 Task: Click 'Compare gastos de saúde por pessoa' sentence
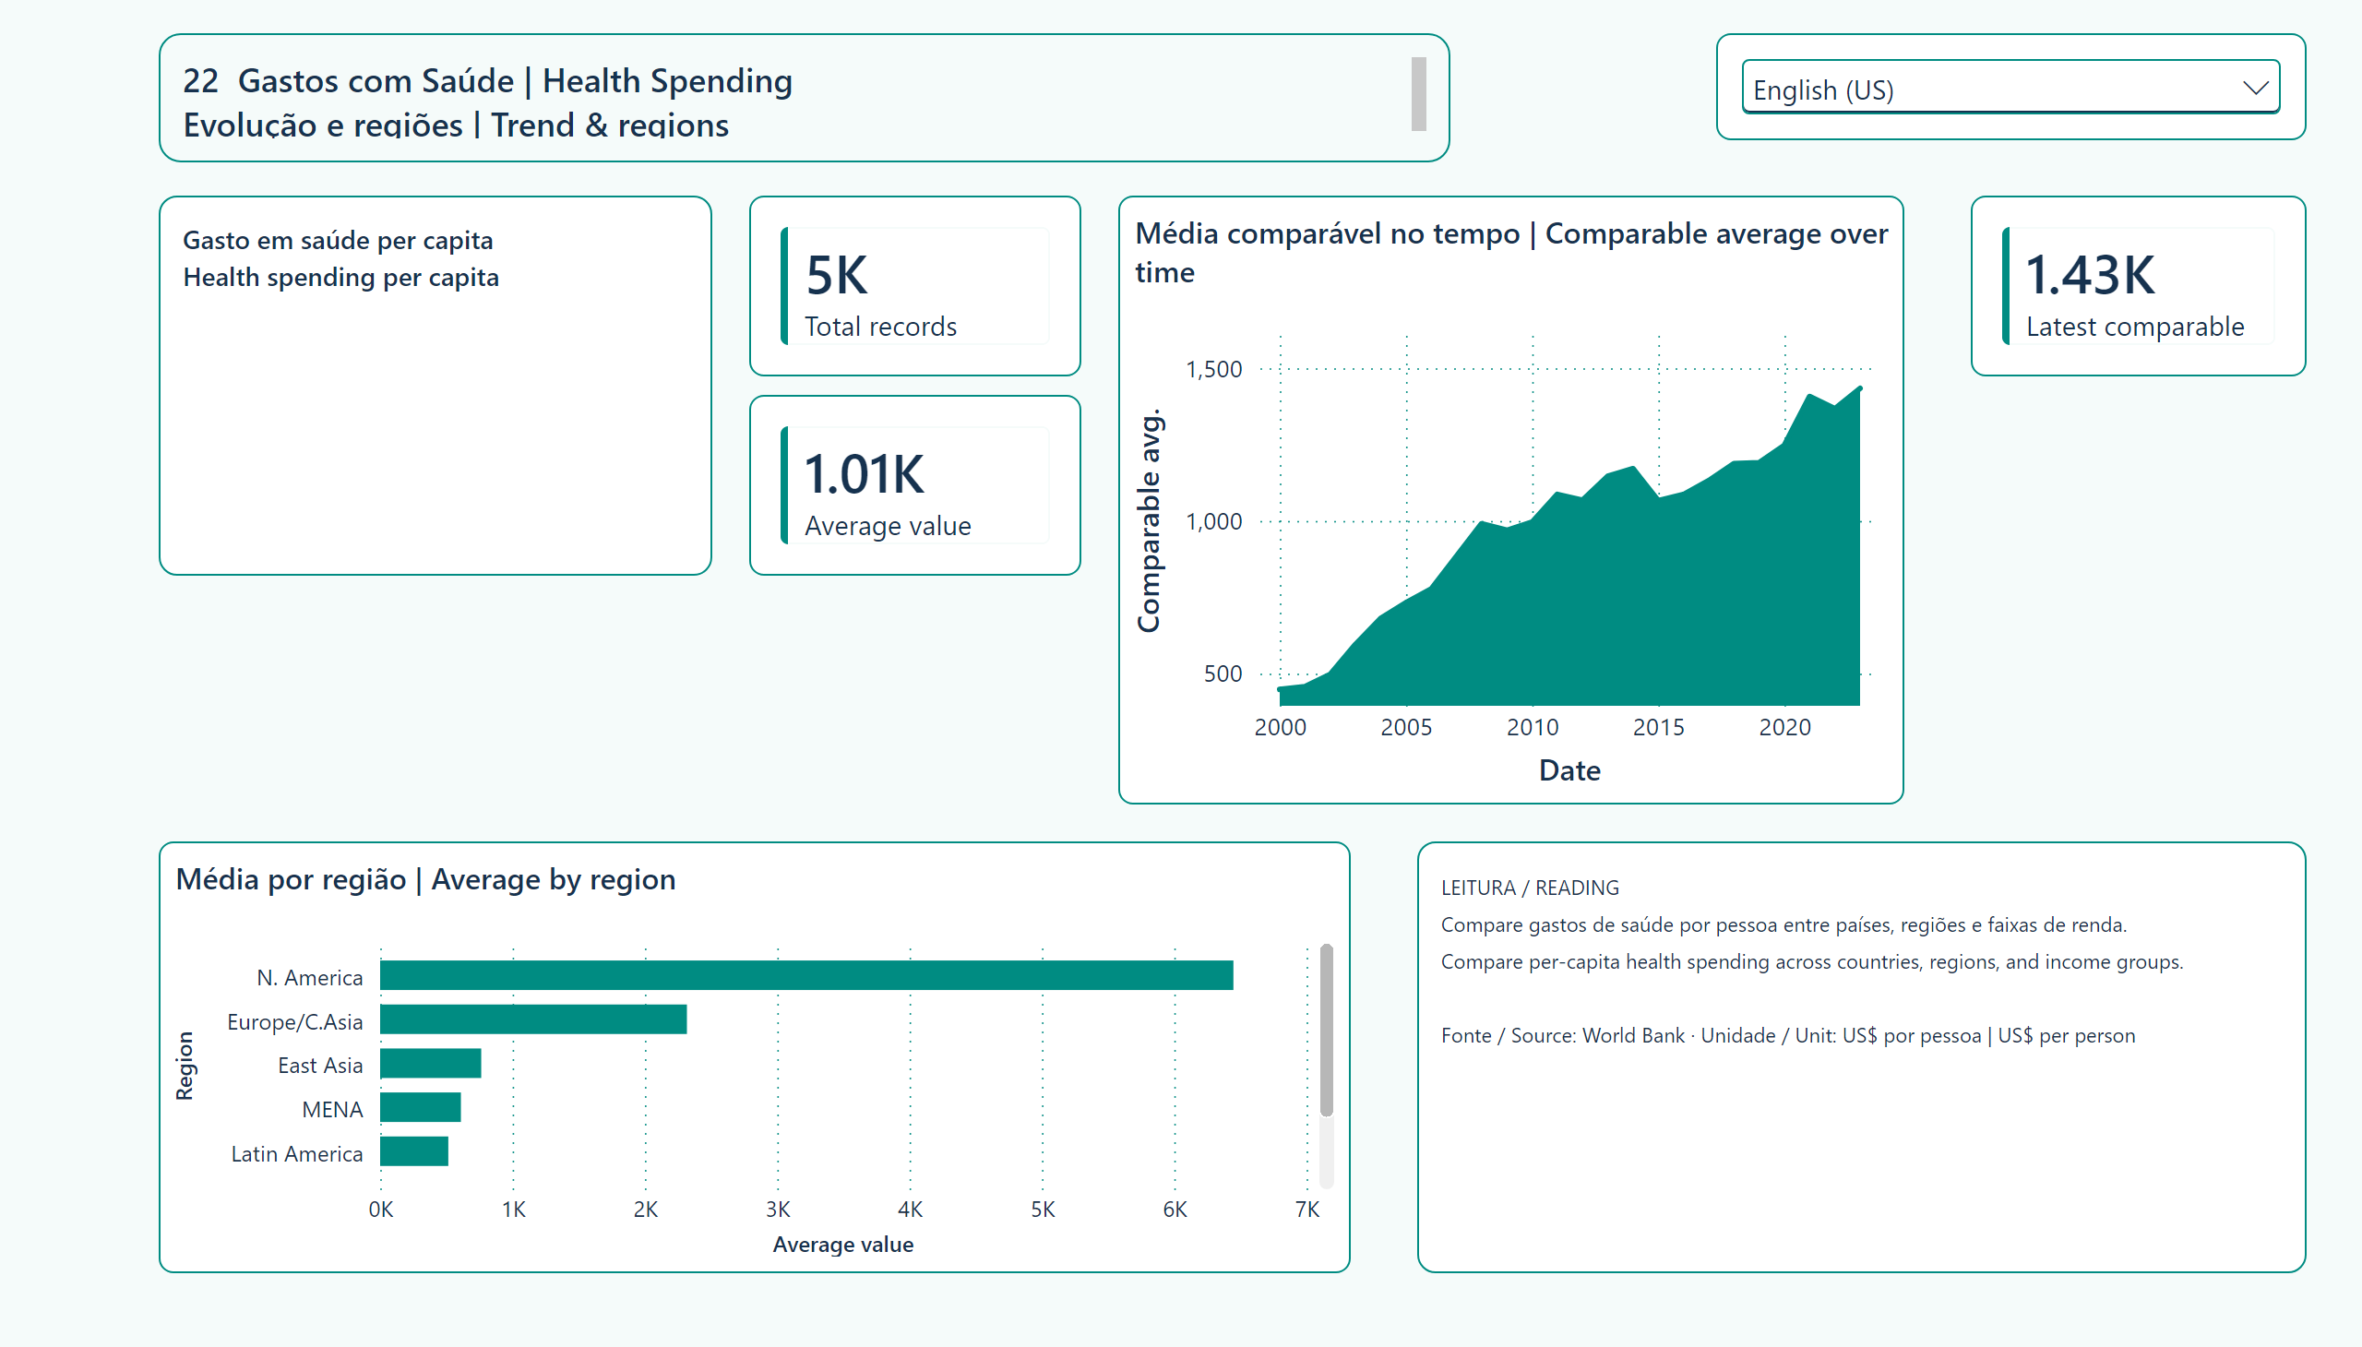tap(1783, 924)
